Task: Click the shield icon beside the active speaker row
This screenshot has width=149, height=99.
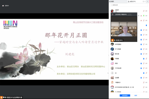Action: (x=138, y=16)
